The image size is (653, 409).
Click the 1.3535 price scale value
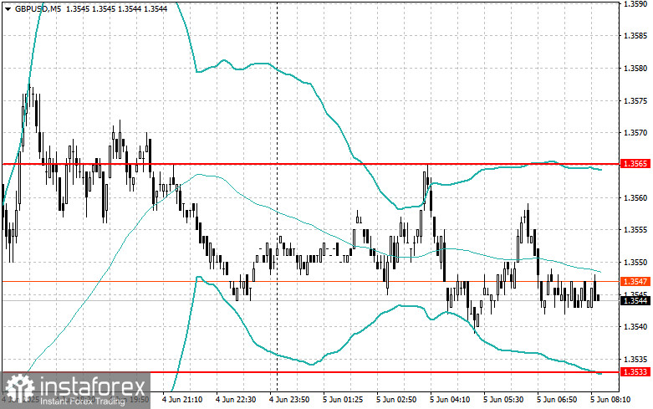pos(635,359)
